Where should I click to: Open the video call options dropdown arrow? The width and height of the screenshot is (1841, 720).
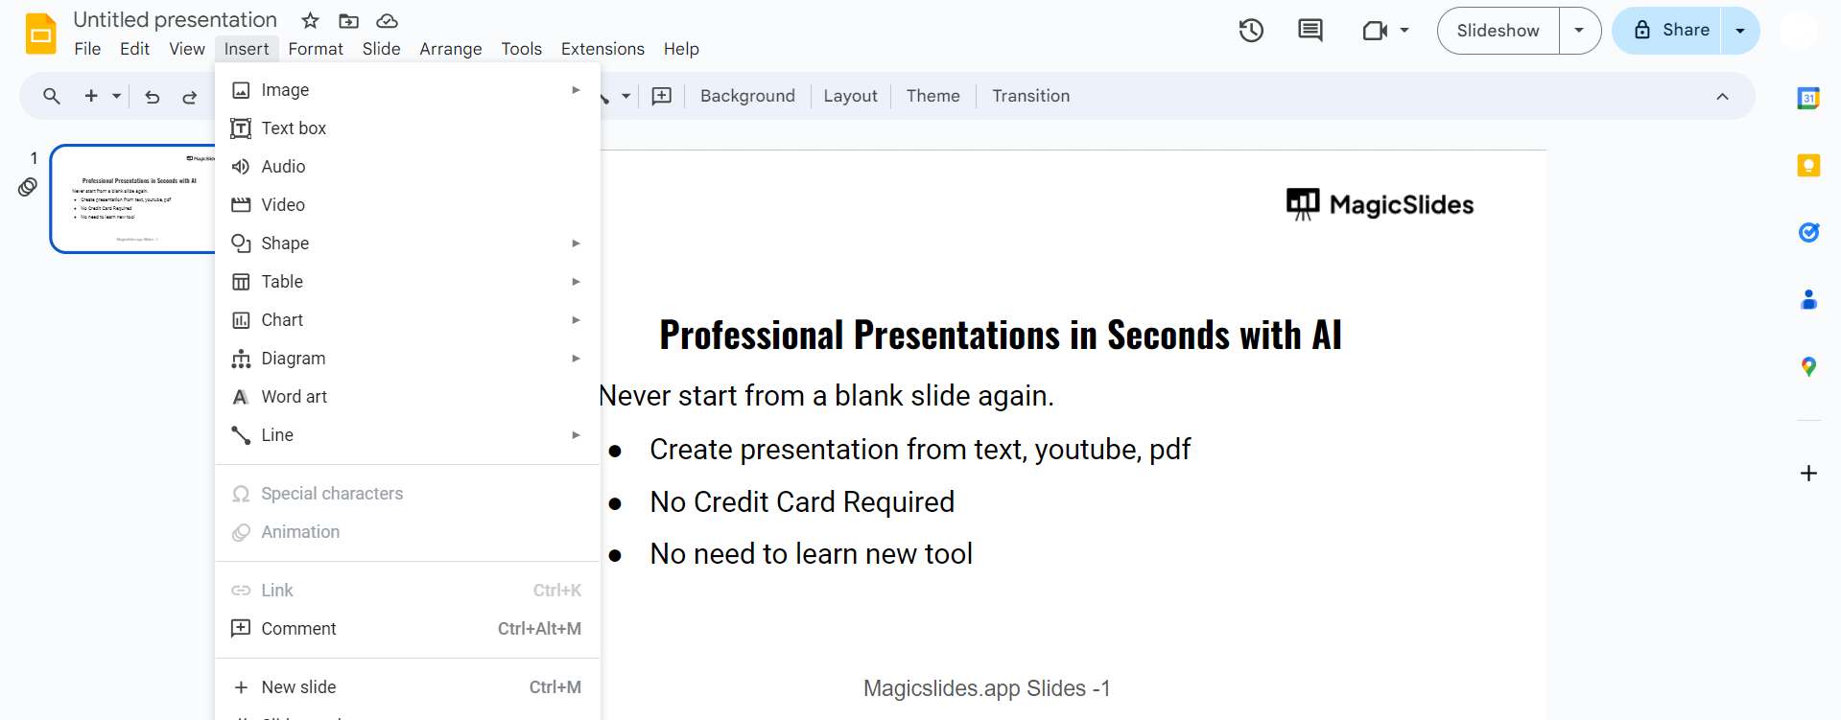(x=1404, y=31)
